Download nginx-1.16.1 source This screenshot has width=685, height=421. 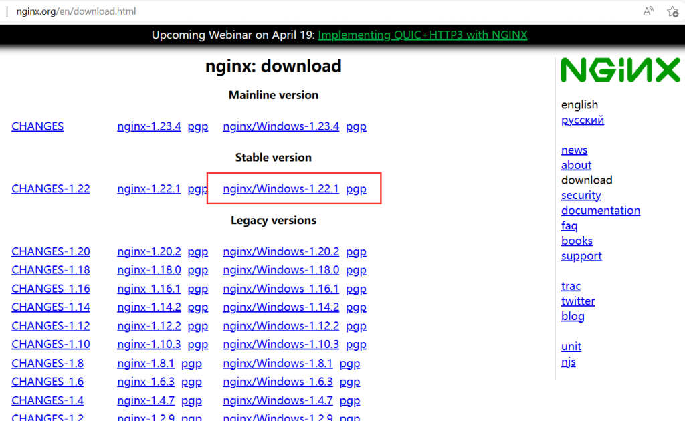tap(149, 289)
